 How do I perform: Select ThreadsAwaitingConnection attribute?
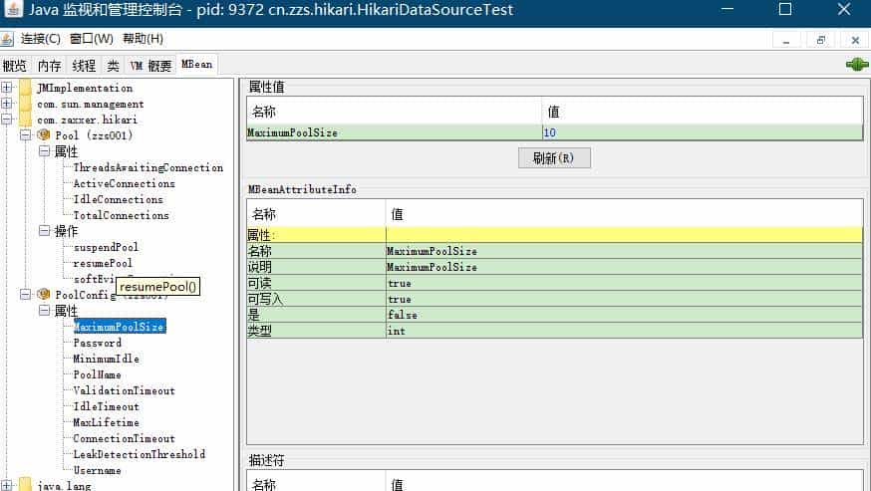pos(147,167)
